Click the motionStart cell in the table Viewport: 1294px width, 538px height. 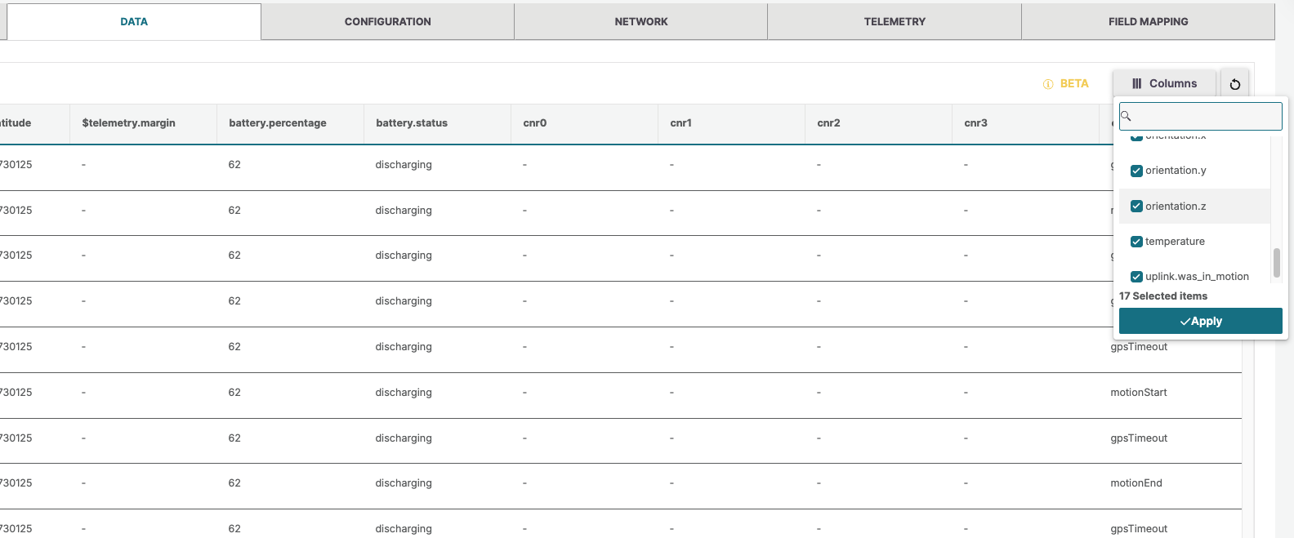(1138, 393)
